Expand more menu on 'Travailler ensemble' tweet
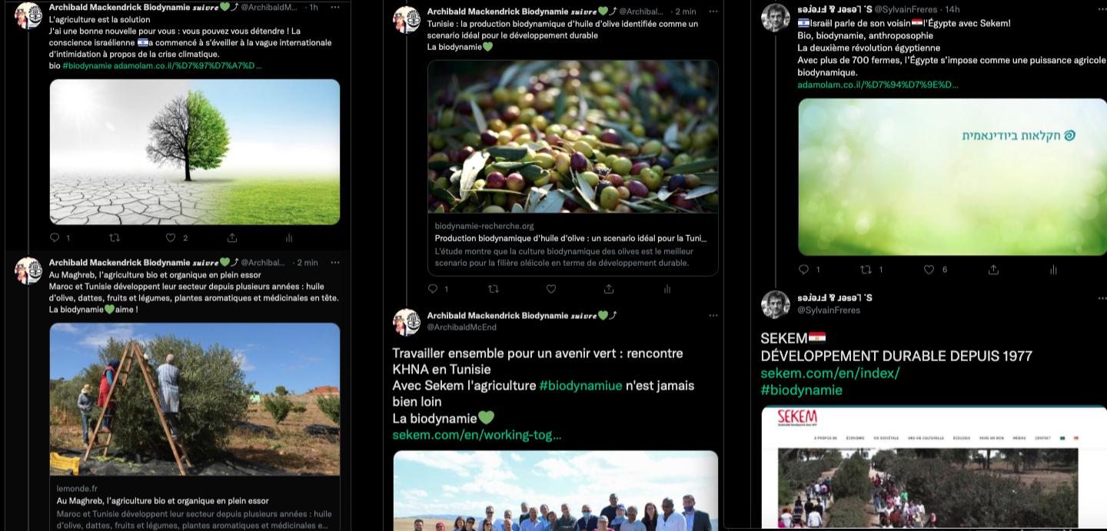This screenshot has width=1107, height=531. click(x=713, y=316)
